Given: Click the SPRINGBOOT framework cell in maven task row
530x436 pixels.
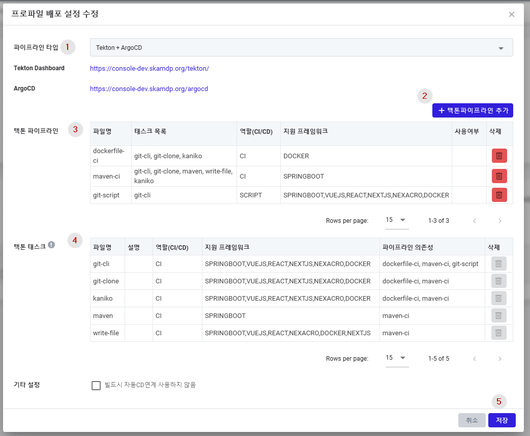Looking at the screenshot, I should click(291, 315).
